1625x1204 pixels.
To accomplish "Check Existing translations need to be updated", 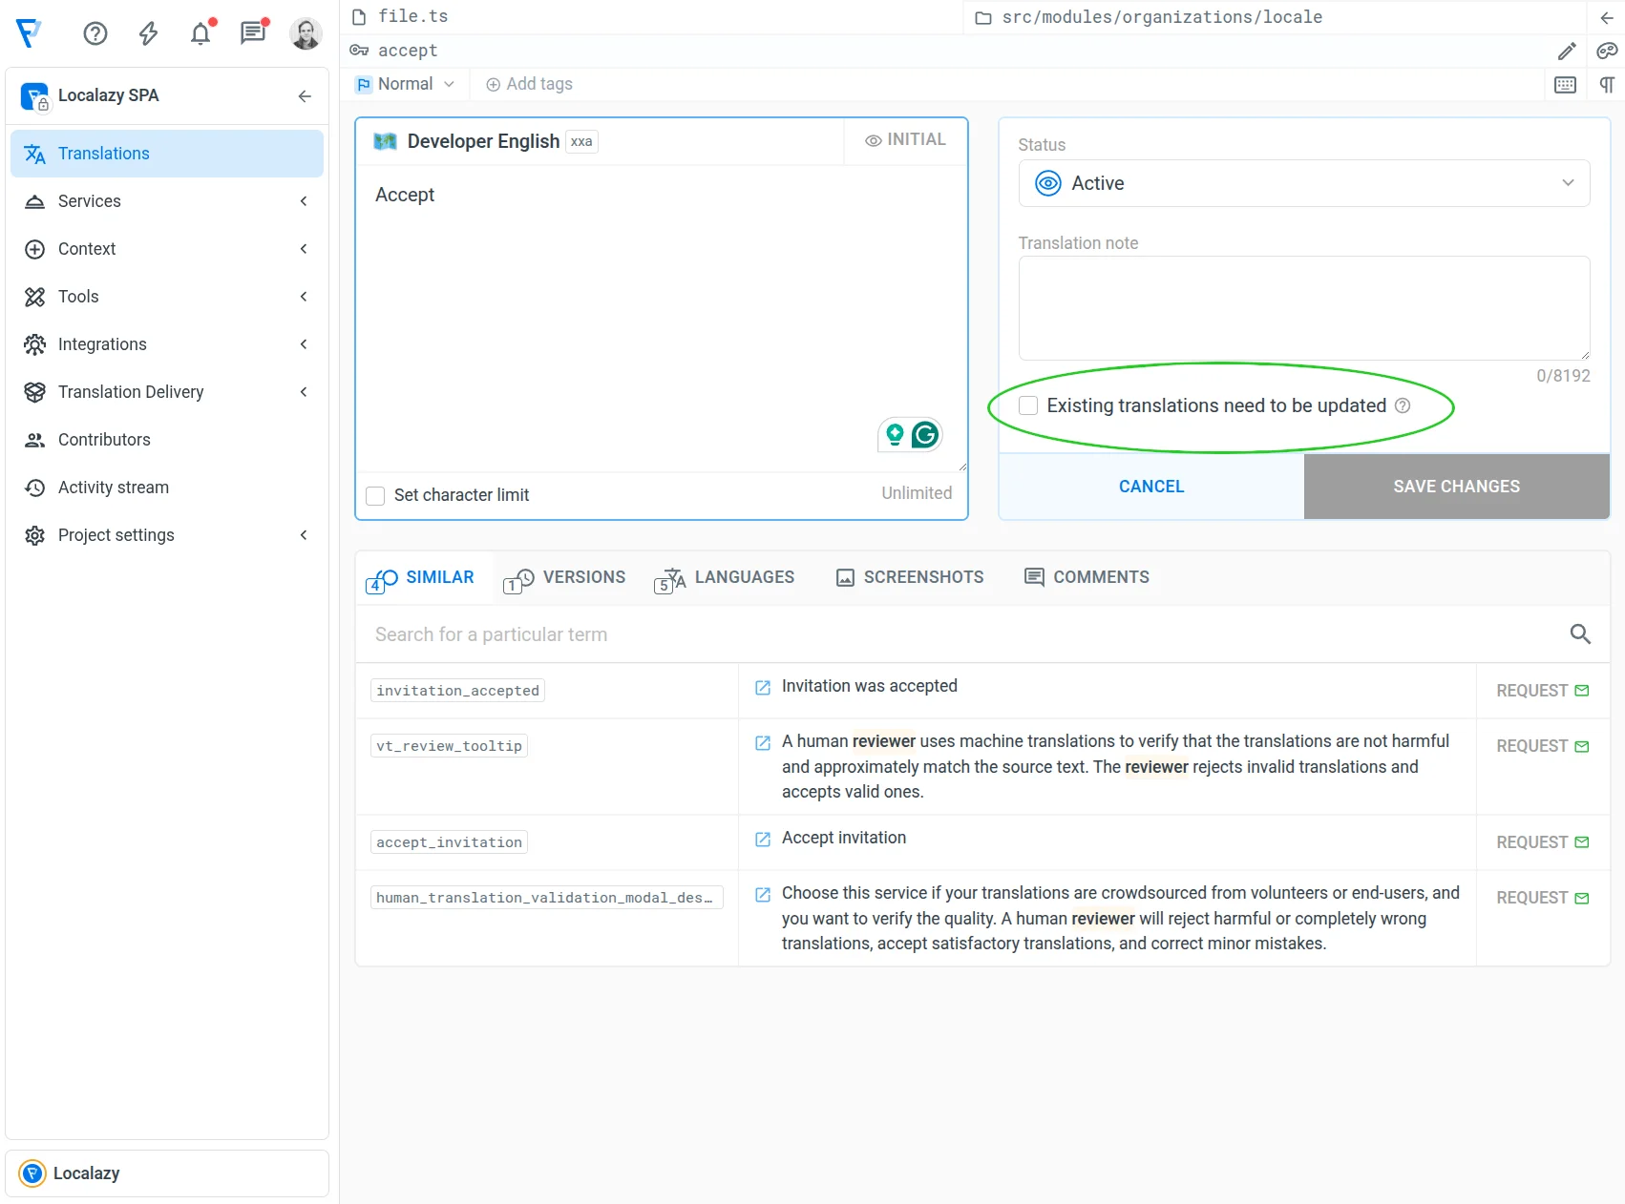I will point(1028,405).
